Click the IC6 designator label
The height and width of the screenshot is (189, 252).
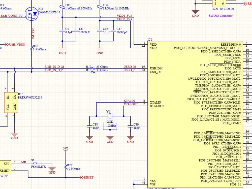(150, 39)
